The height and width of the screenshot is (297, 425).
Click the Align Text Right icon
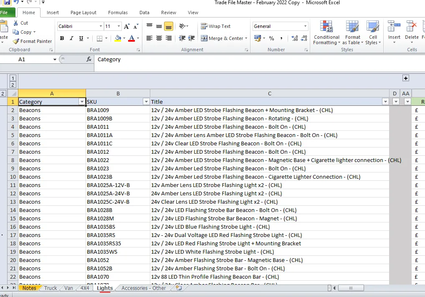click(169, 38)
